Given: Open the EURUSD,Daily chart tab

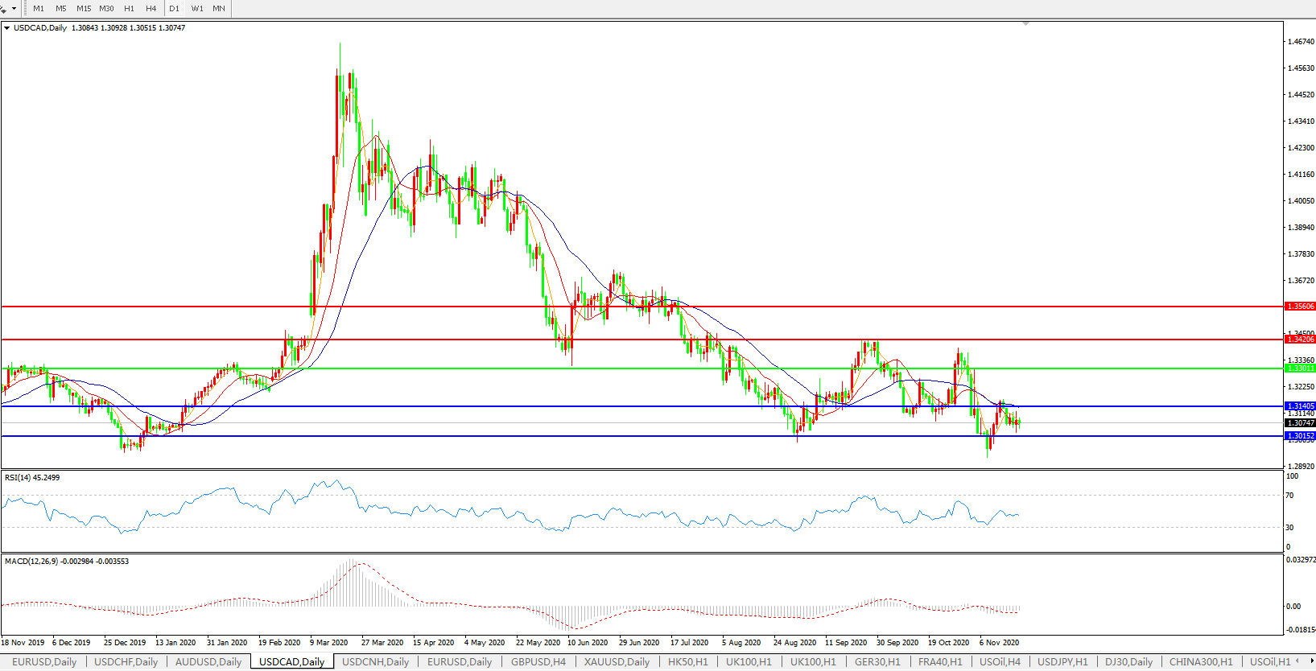Looking at the screenshot, I should (44, 662).
